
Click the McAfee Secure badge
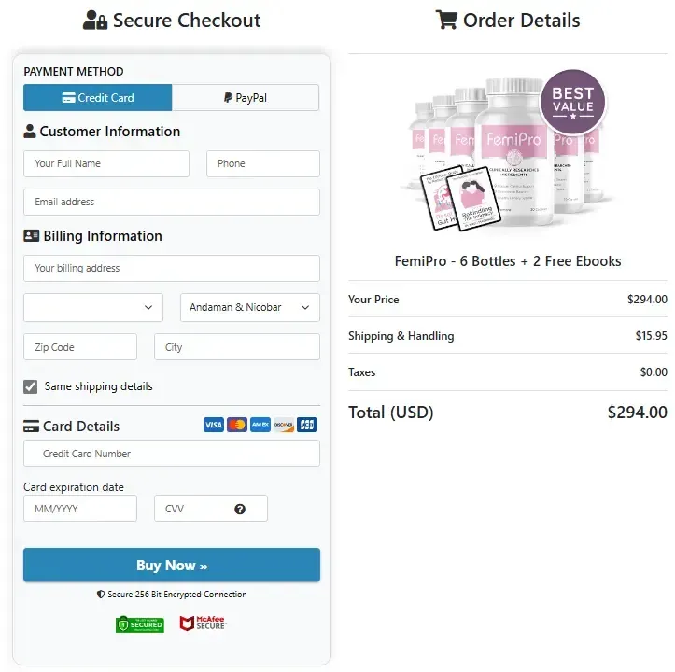(203, 623)
